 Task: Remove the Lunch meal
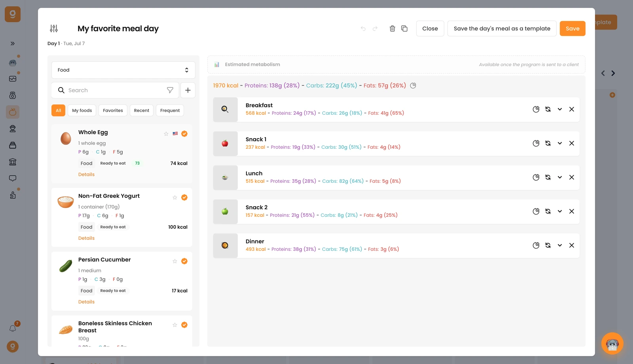pyautogui.click(x=572, y=177)
